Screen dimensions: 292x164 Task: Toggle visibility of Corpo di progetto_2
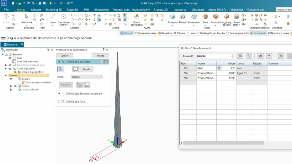coord(15,72)
